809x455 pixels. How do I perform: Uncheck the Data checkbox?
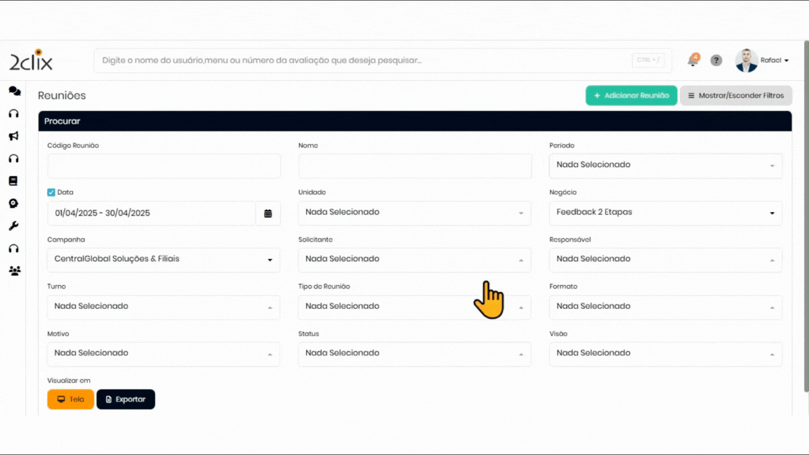tap(51, 192)
